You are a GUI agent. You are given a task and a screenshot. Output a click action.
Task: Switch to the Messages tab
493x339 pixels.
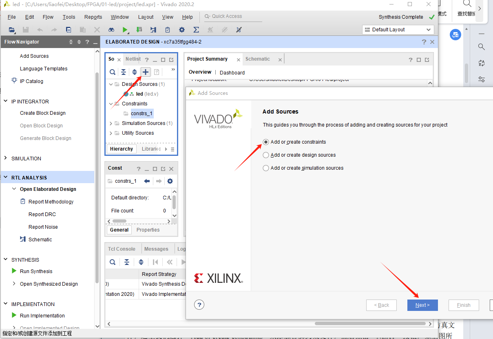(156, 249)
